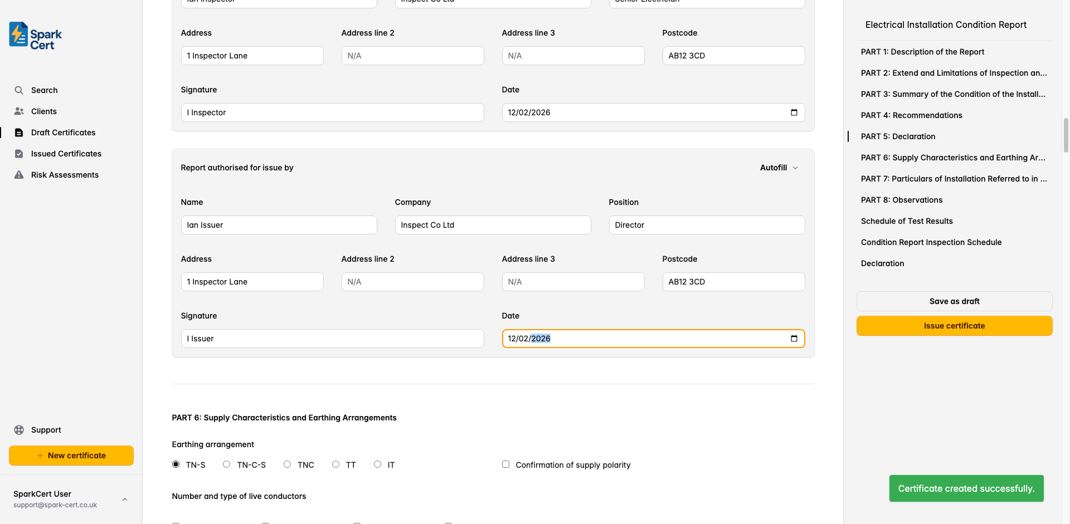Navigate to Schedule of Test Results
Viewport: 1070px width, 524px height.
907,221
